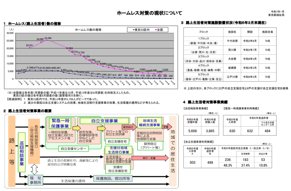Viewport: 291px width, 191px height.
Task: Select the date text 令和7年1月
Action: point(277,12)
